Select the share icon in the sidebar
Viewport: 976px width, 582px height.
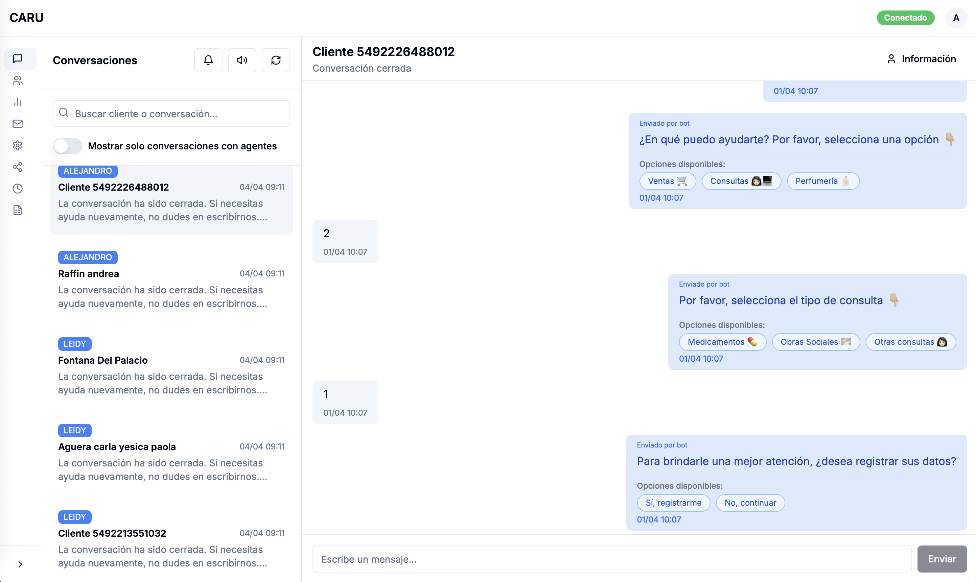(18, 167)
